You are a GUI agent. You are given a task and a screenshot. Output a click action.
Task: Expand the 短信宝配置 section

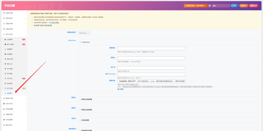tap(168, 120)
